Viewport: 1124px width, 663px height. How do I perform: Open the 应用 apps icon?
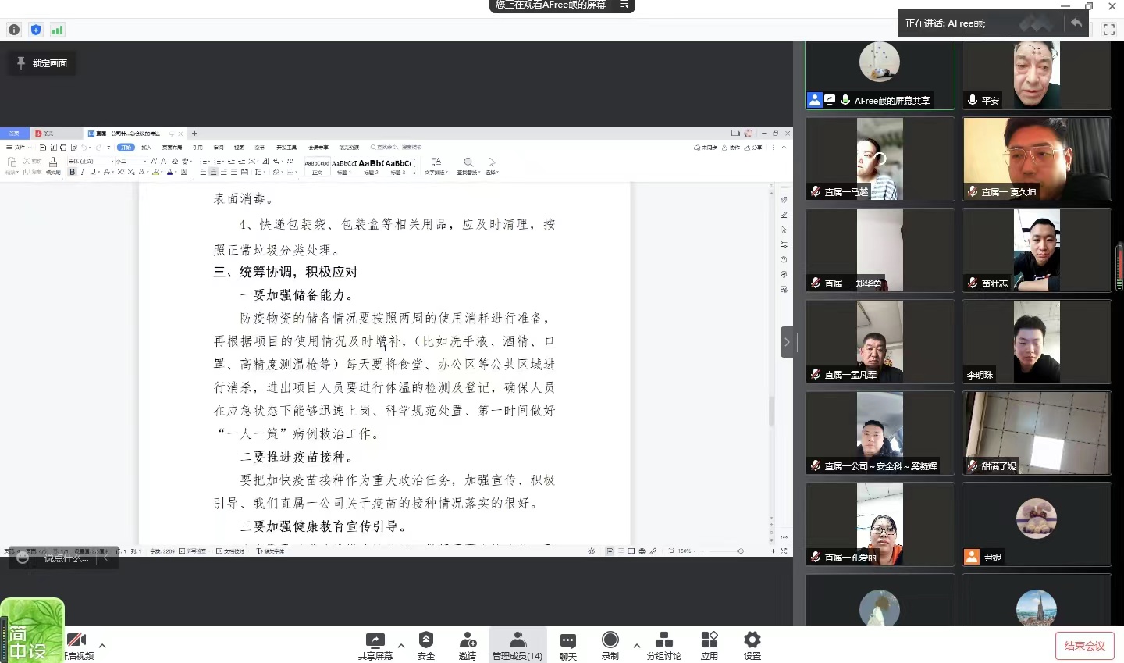tap(709, 645)
